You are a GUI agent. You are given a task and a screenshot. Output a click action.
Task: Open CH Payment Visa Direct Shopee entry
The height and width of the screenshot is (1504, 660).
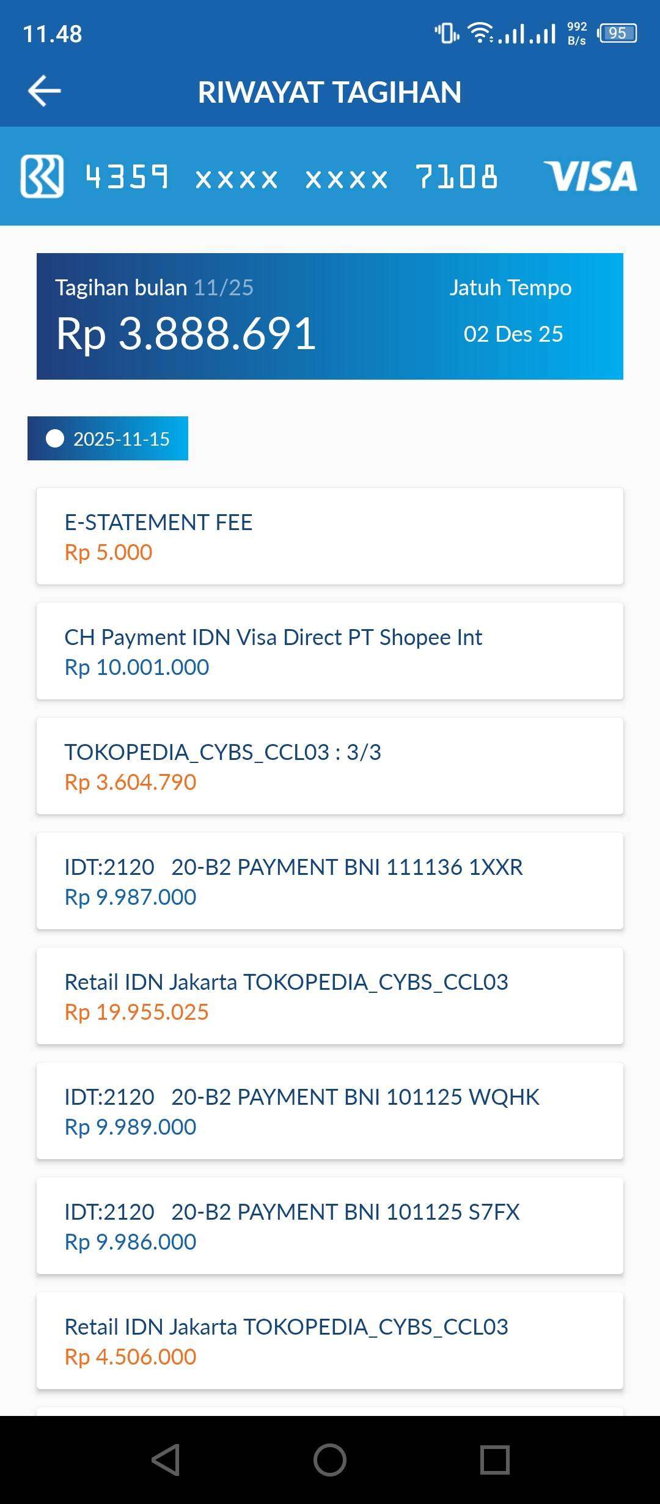[330, 651]
